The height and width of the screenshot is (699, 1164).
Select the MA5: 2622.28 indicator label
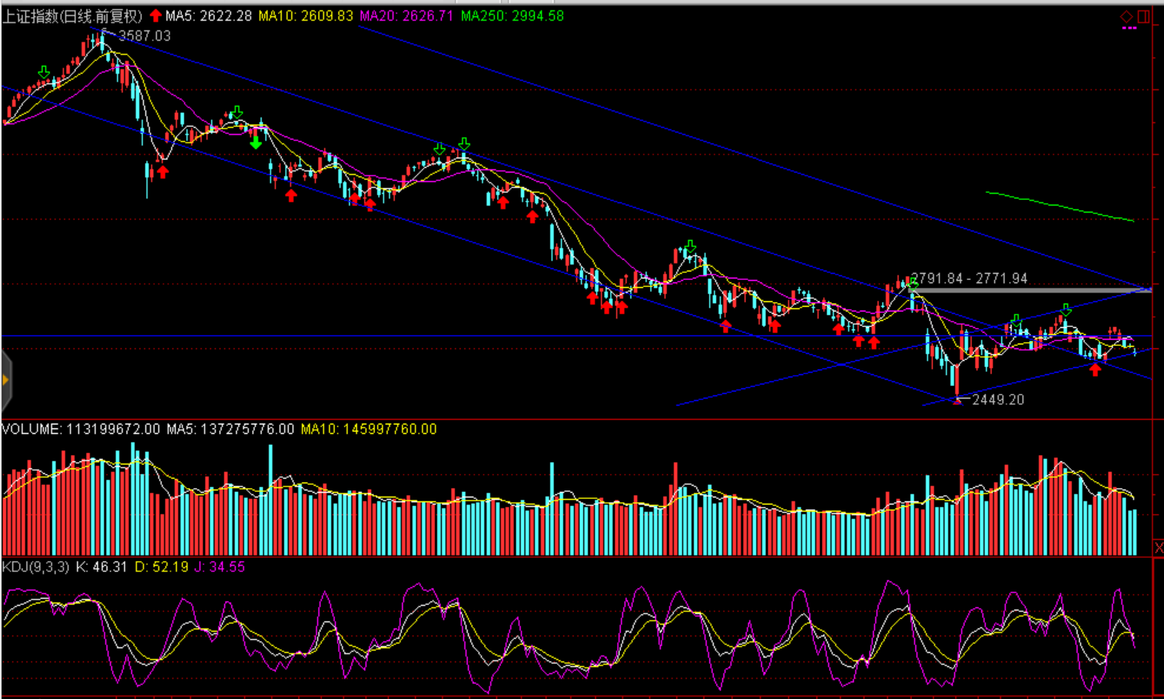tap(209, 16)
